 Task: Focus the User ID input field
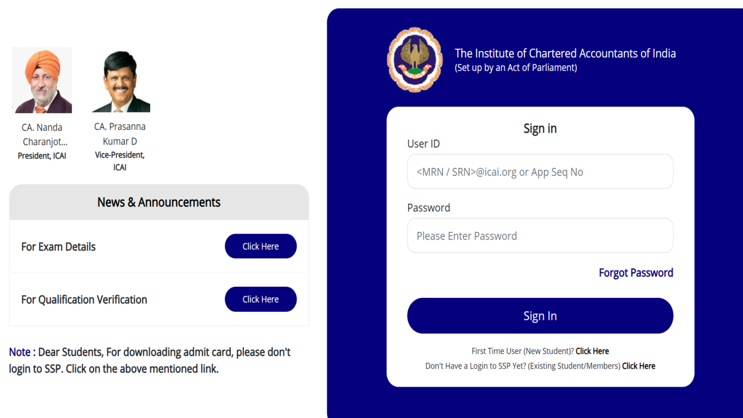540,172
